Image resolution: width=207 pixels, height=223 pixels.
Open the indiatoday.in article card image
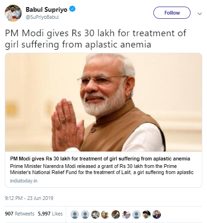pos(103,102)
